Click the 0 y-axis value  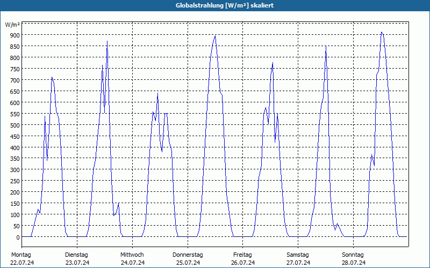tap(18, 237)
